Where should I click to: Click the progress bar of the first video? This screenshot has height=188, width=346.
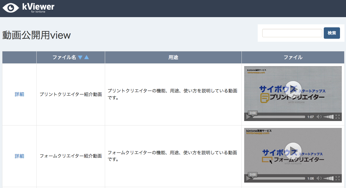[x=279, y=117]
